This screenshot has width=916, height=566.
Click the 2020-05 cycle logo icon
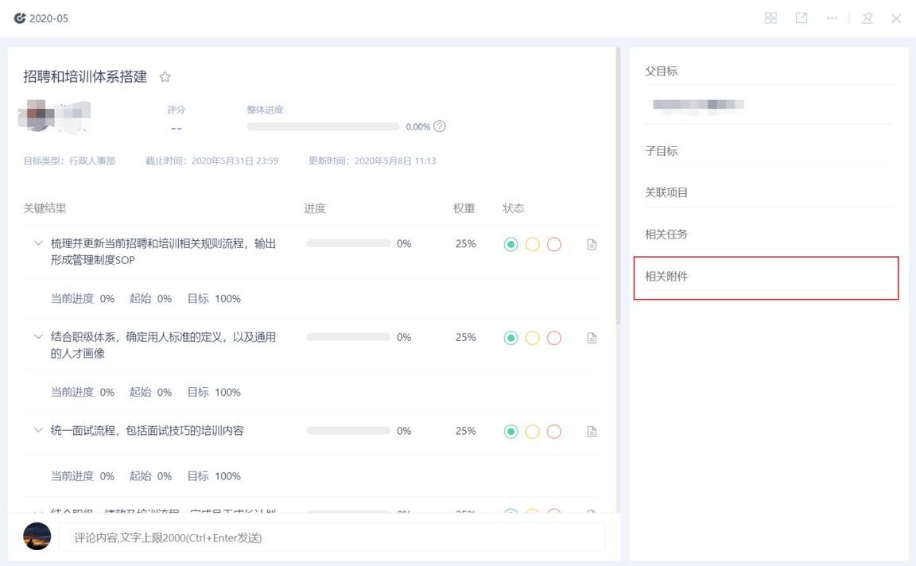(20, 18)
